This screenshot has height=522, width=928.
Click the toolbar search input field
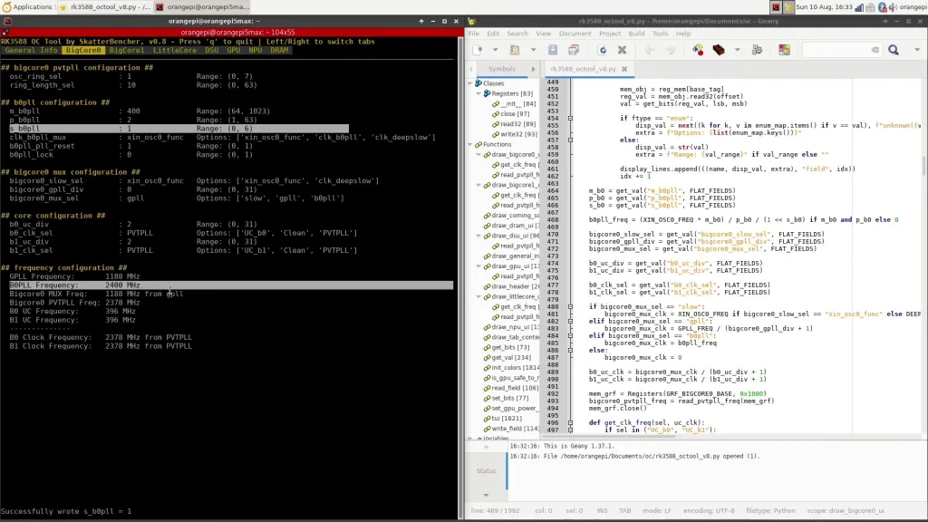pyautogui.click(x=837, y=50)
